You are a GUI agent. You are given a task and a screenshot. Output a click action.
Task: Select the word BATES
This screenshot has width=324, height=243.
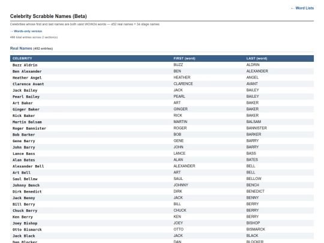[252, 160]
